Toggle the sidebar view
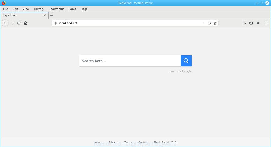 (251, 23)
